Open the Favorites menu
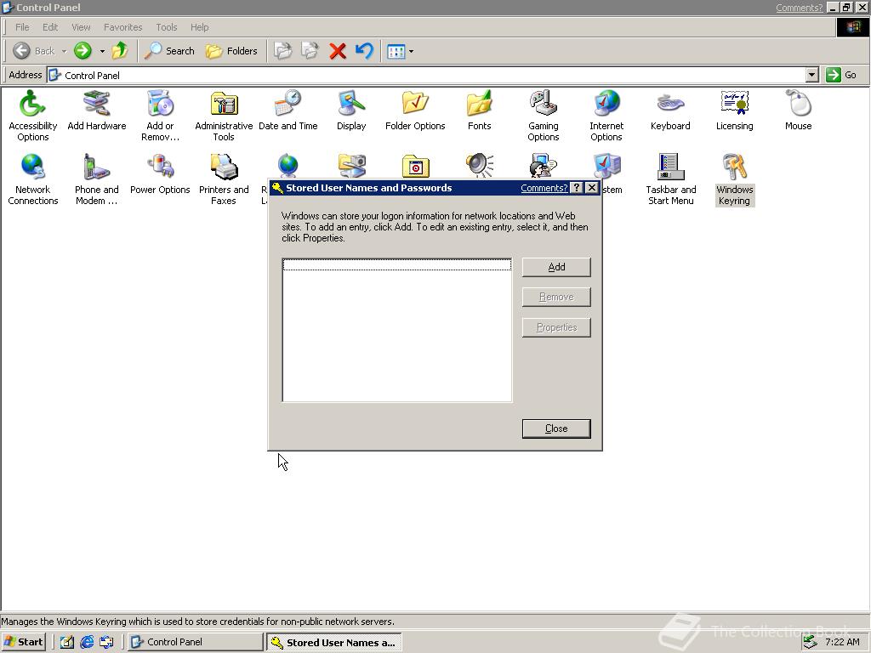The image size is (871, 653). click(x=122, y=27)
